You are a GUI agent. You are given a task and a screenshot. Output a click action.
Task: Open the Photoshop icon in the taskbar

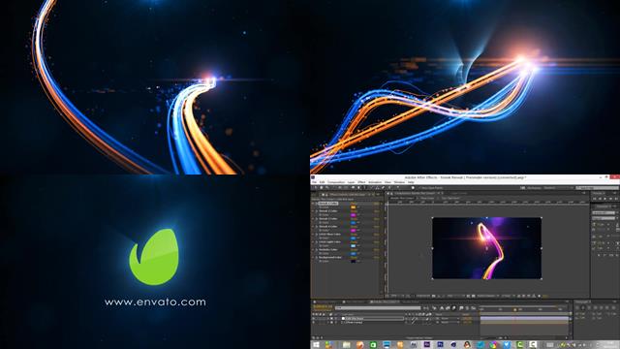point(440,345)
